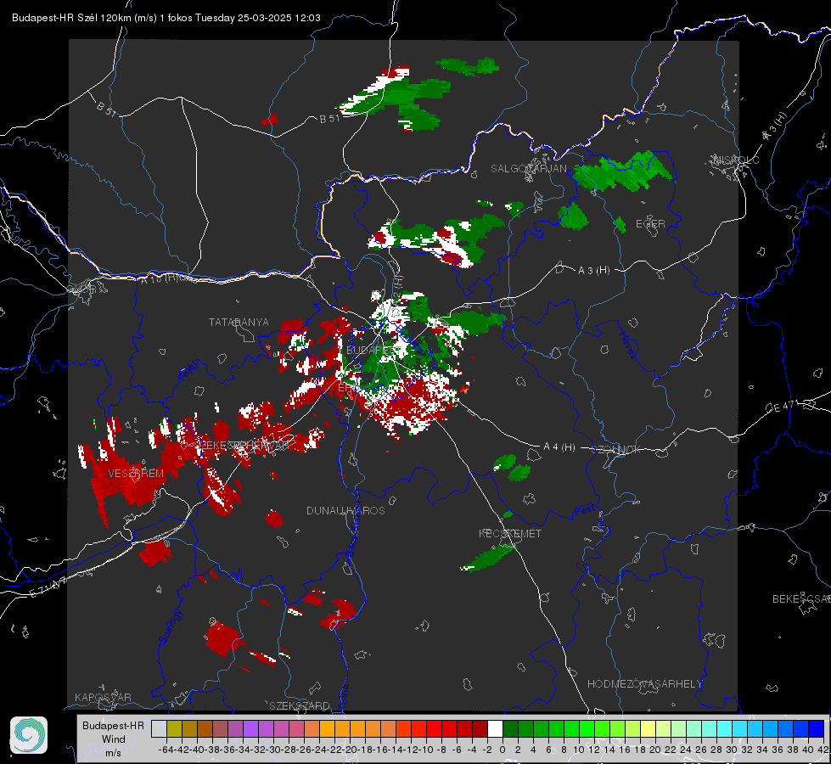Viewport: 831px width, 764px height.
Task: Click the blue 'Pest' label near Szolnok
Action: tap(585, 510)
